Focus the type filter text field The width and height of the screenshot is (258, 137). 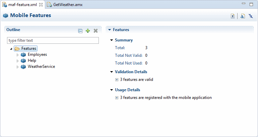coord(53,40)
